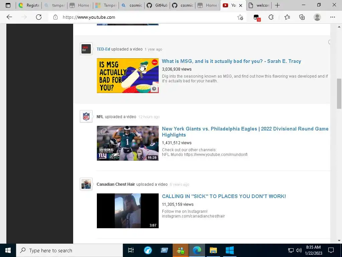Open the volume tray icon
The width and height of the screenshot is (342, 257).
tap(299, 250)
